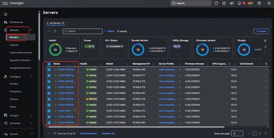Click the Unselect All link

tap(108, 133)
